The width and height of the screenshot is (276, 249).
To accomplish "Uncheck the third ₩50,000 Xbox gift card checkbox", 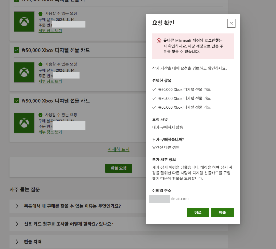I will (17, 101).
